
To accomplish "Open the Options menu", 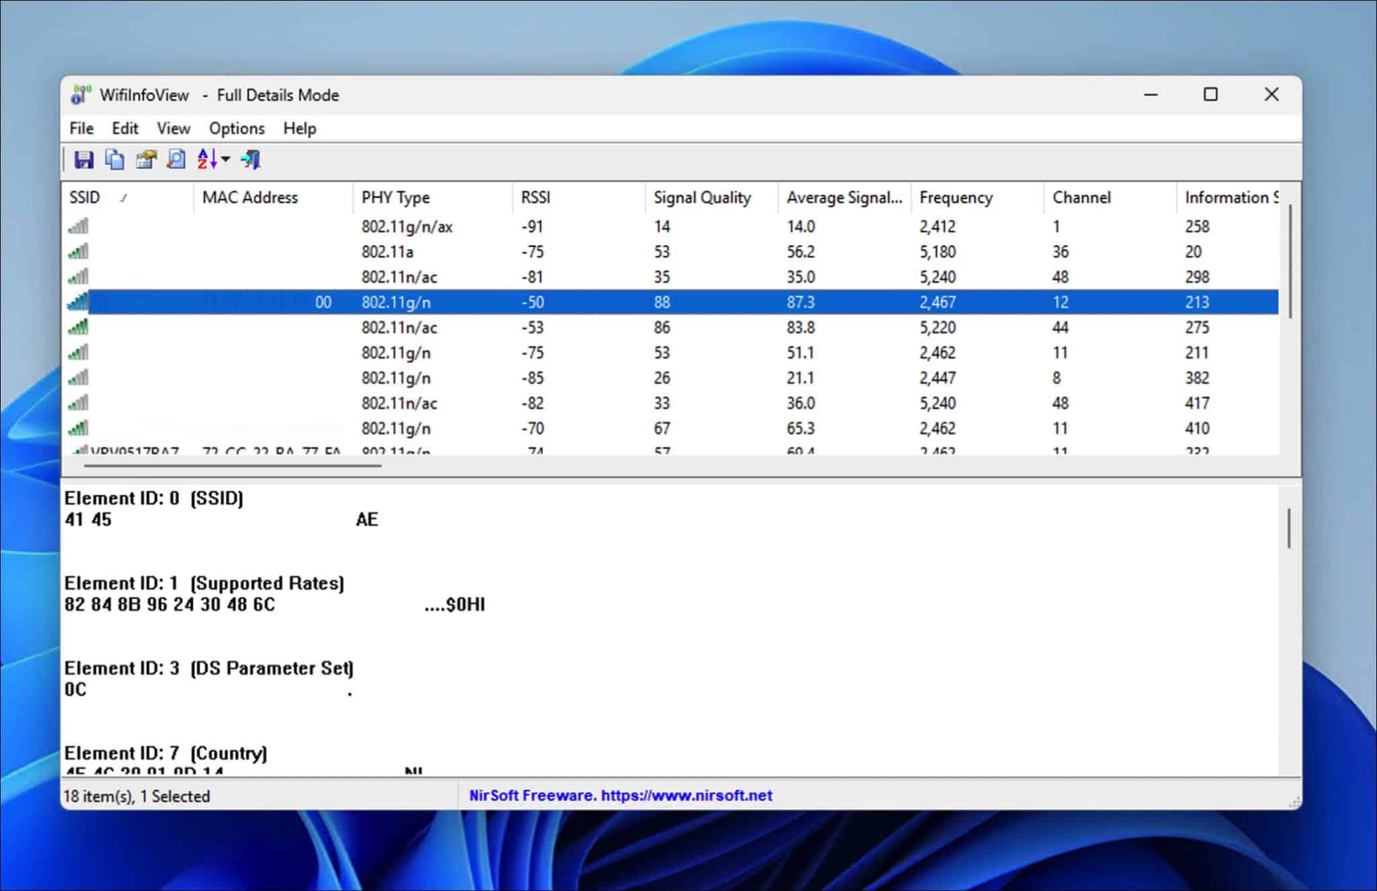I will (236, 128).
